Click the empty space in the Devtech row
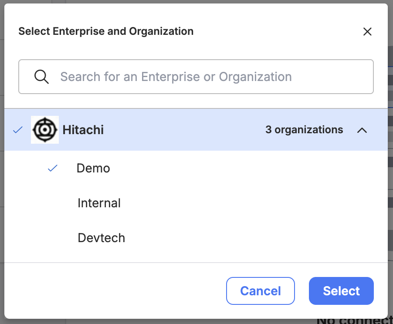This screenshot has width=393, height=324. [x=251, y=238]
